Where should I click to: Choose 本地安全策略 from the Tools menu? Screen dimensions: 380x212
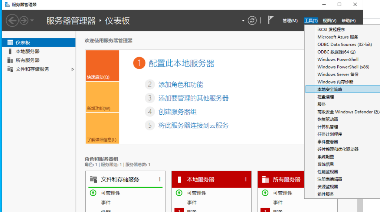pyautogui.click(x=330, y=89)
